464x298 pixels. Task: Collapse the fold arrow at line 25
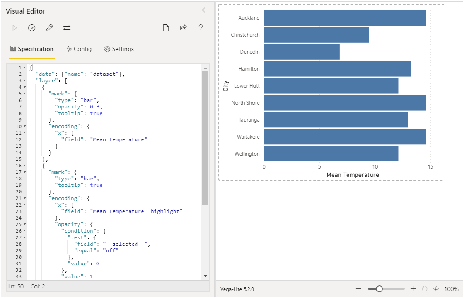24,224
